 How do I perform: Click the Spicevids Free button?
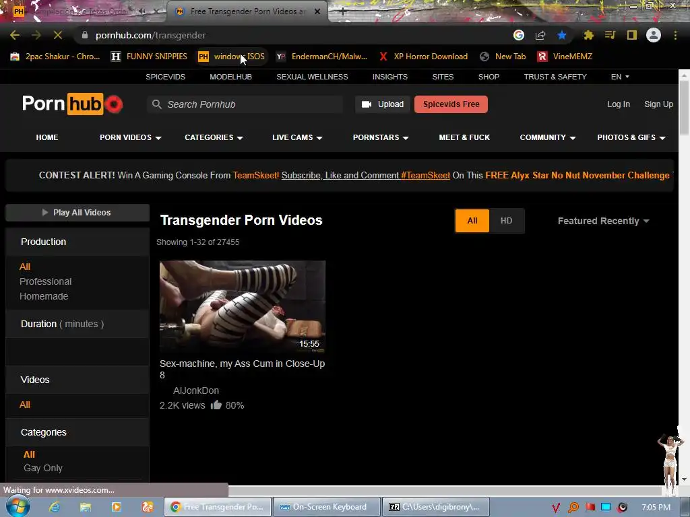click(451, 104)
